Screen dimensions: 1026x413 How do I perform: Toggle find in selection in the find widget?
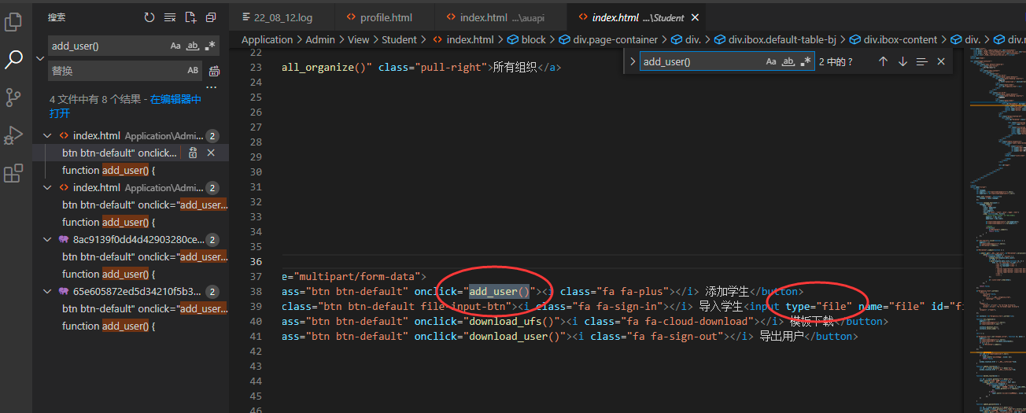click(x=922, y=61)
